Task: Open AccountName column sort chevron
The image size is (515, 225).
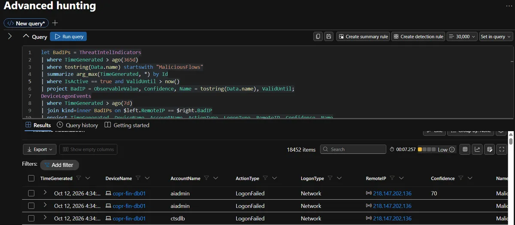Action: pyautogui.click(x=215, y=178)
